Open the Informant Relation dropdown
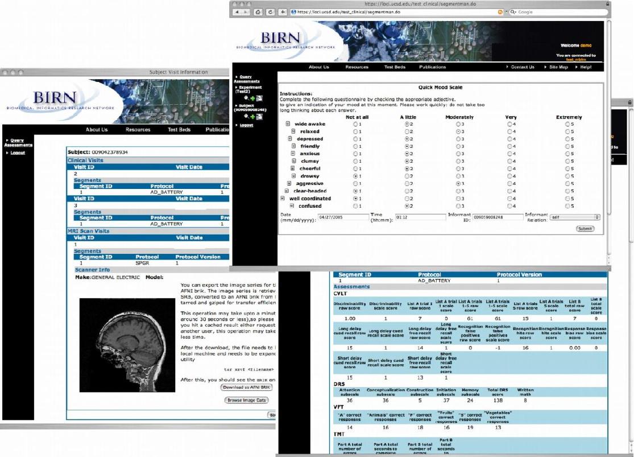 [x=574, y=217]
